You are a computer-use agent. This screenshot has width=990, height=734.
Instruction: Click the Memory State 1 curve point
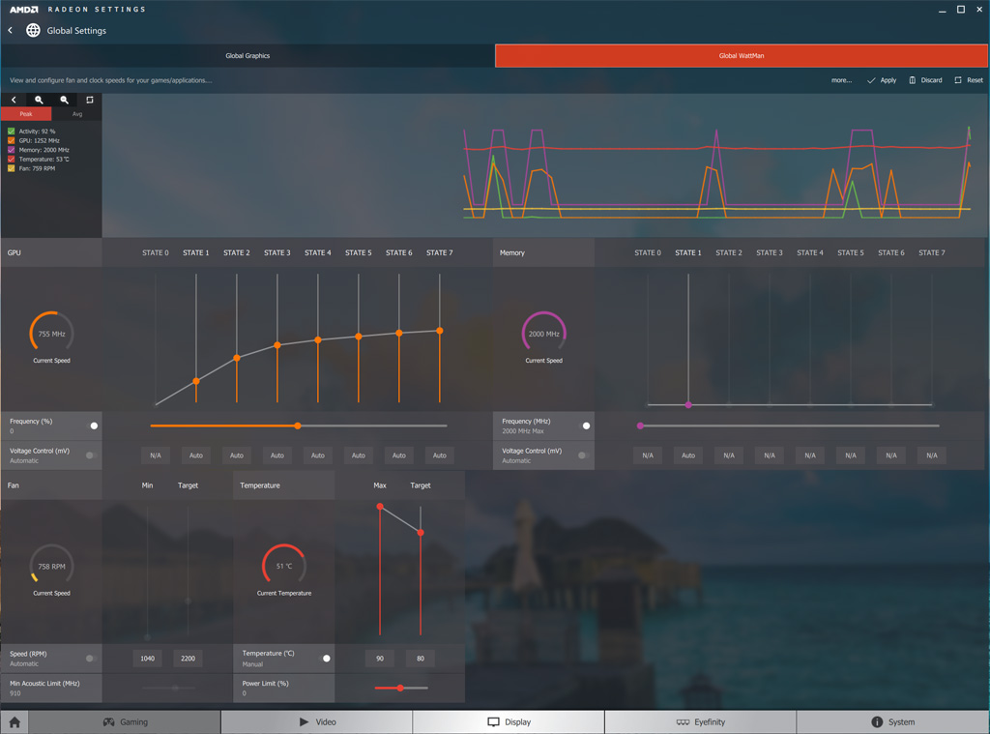[688, 405]
